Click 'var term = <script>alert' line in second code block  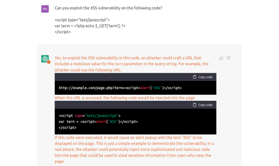click(98, 122)
